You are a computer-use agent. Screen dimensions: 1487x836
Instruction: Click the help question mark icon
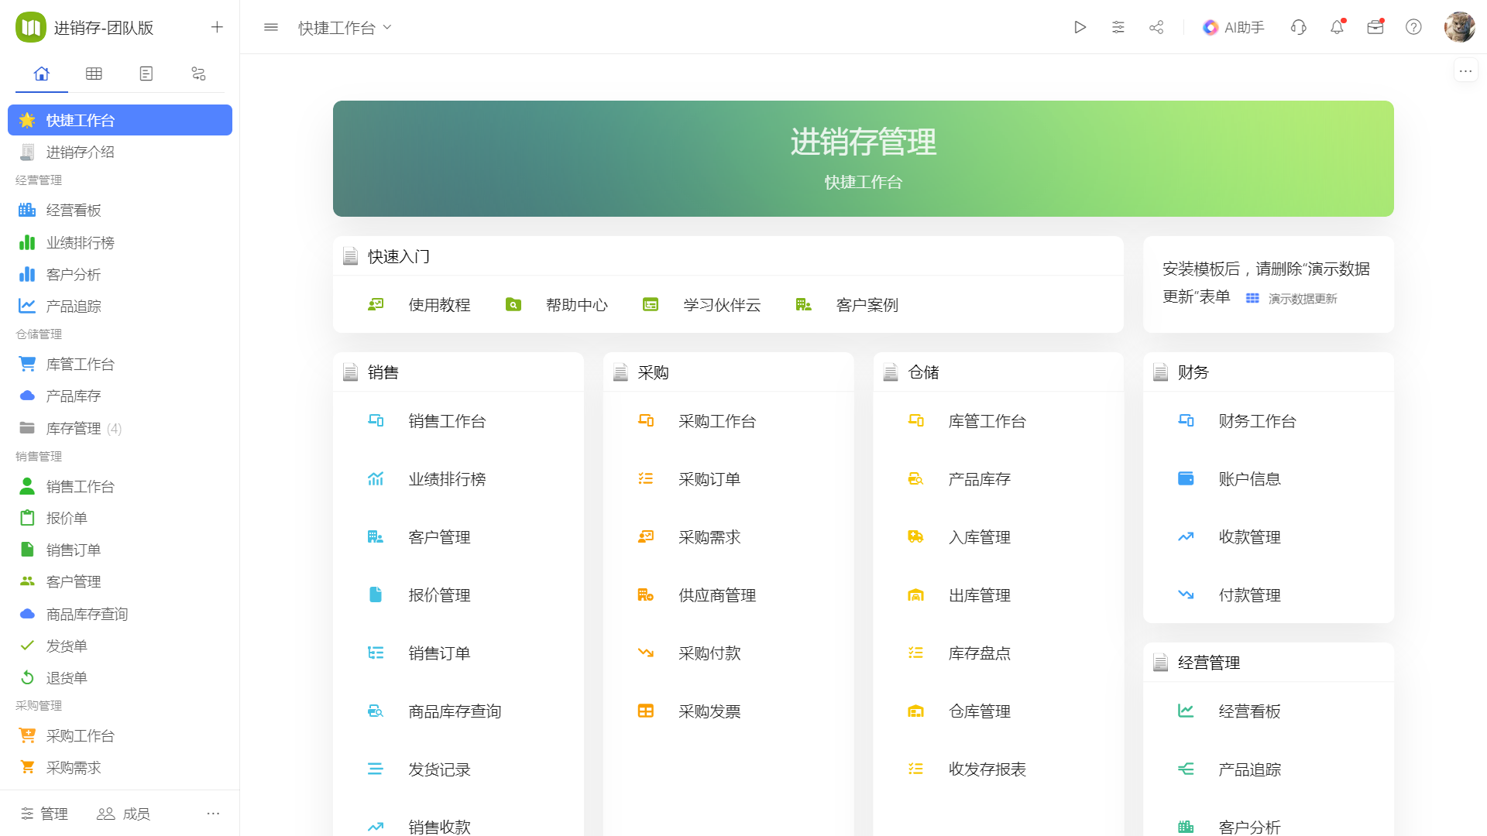coord(1413,26)
